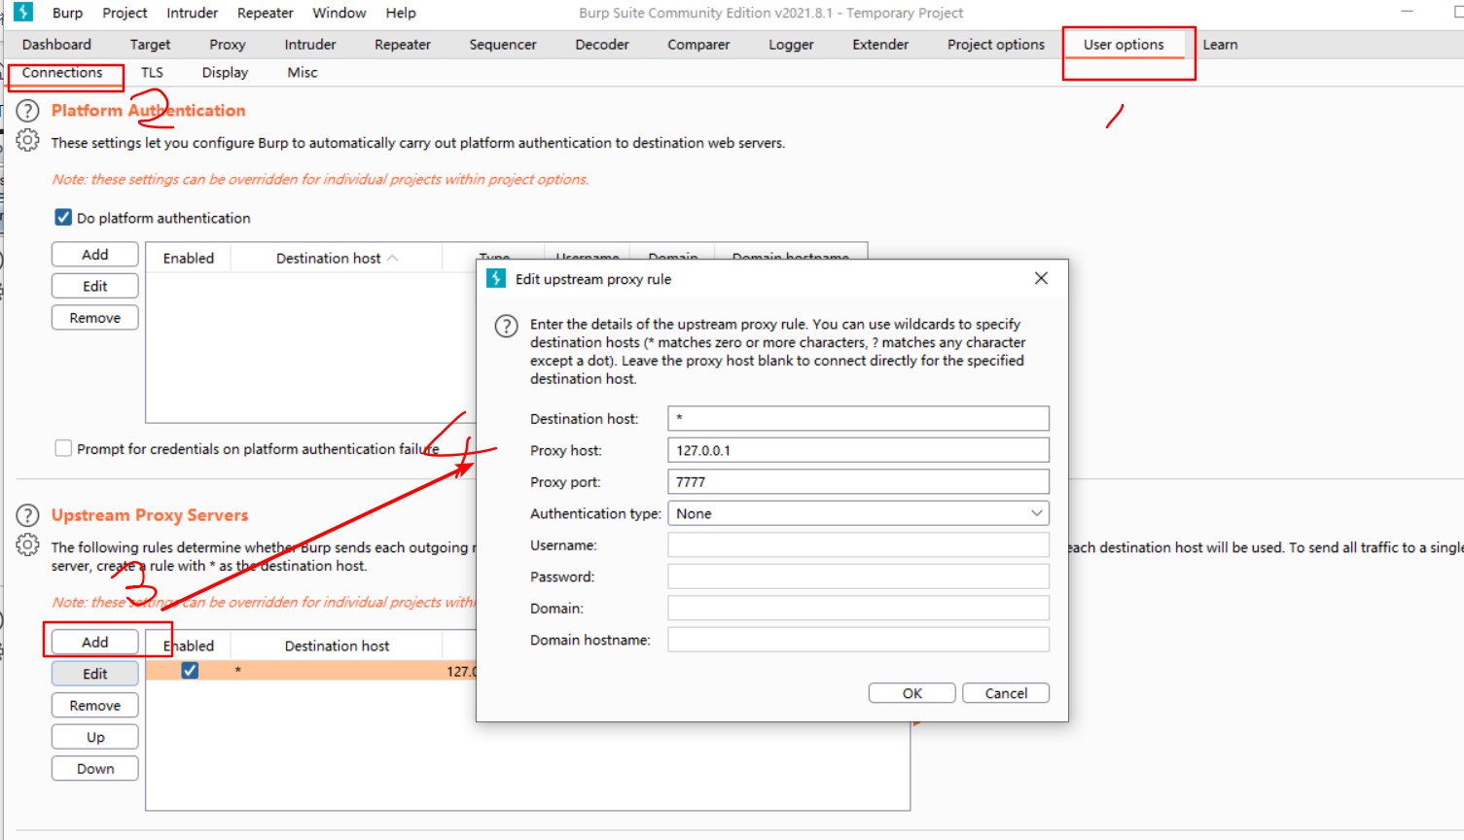Open Upstream Proxy Servers help question-mark icon
Viewport: 1464px width, 840px height.
click(x=28, y=515)
